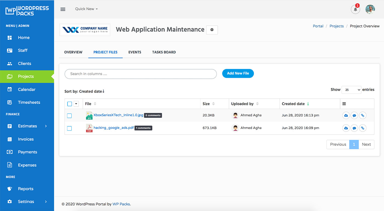Viewport: 384px width, 211px height.
Task: Copy the link for hacking_google_ads.pdf
Action: coord(363,128)
